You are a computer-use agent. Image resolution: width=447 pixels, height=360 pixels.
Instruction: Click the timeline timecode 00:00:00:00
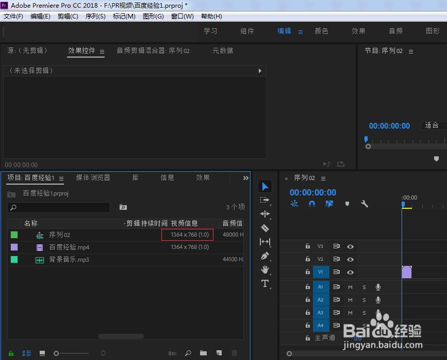click(x=313, y=192)
